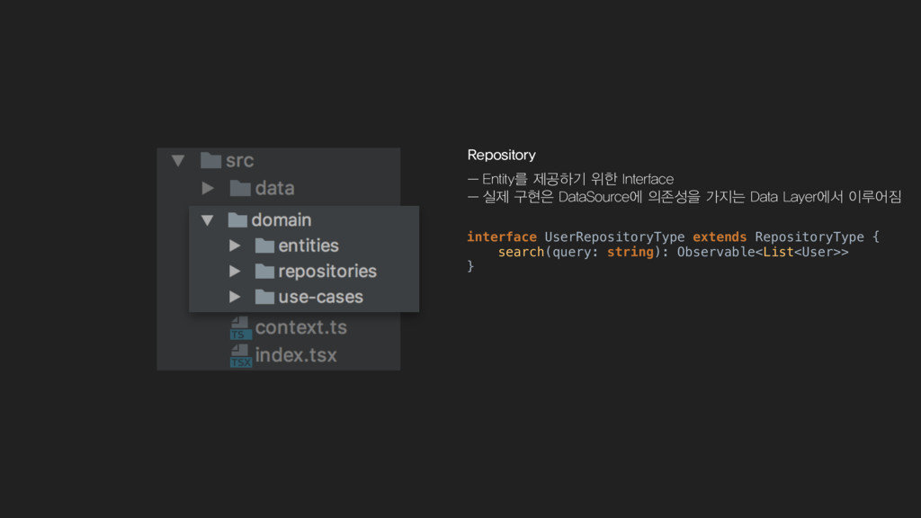Click the use-cases folder icon

point(264,297)
